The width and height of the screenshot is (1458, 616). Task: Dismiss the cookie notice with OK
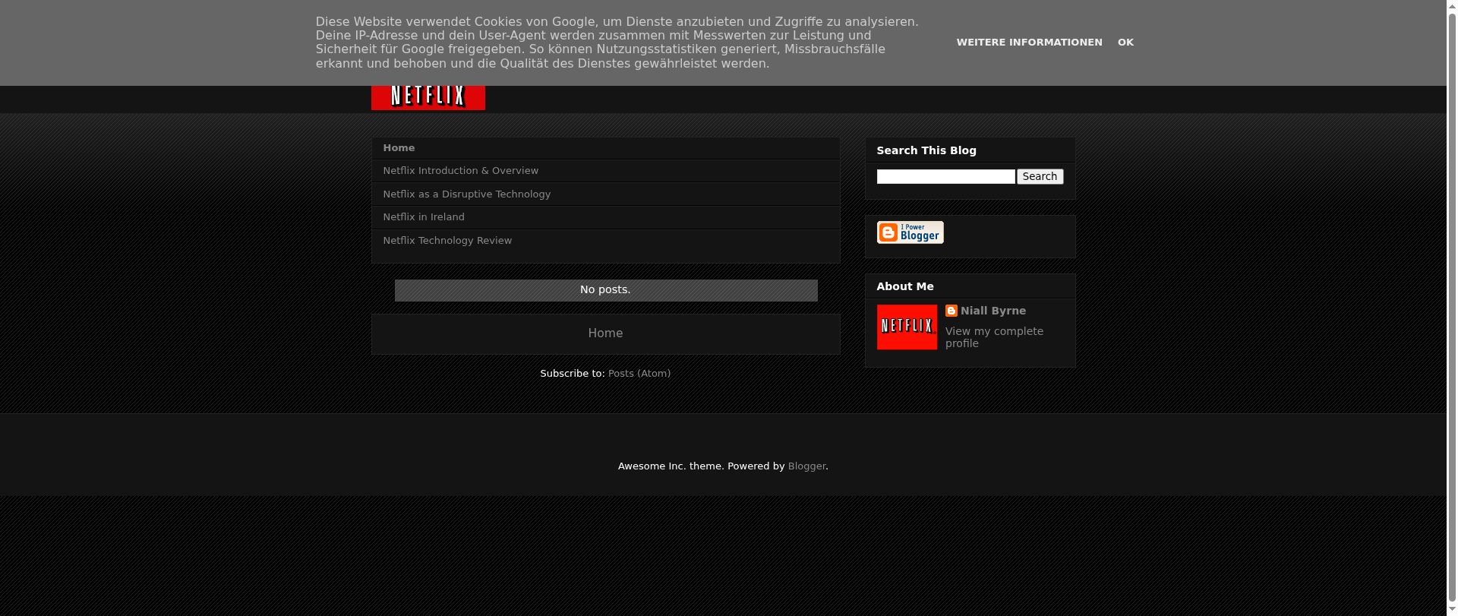tap(1125, 43)
